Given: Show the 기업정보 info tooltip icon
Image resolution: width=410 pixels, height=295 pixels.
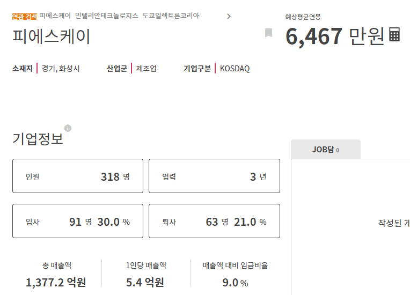Looking at the screenshot, I should point(68,128).
